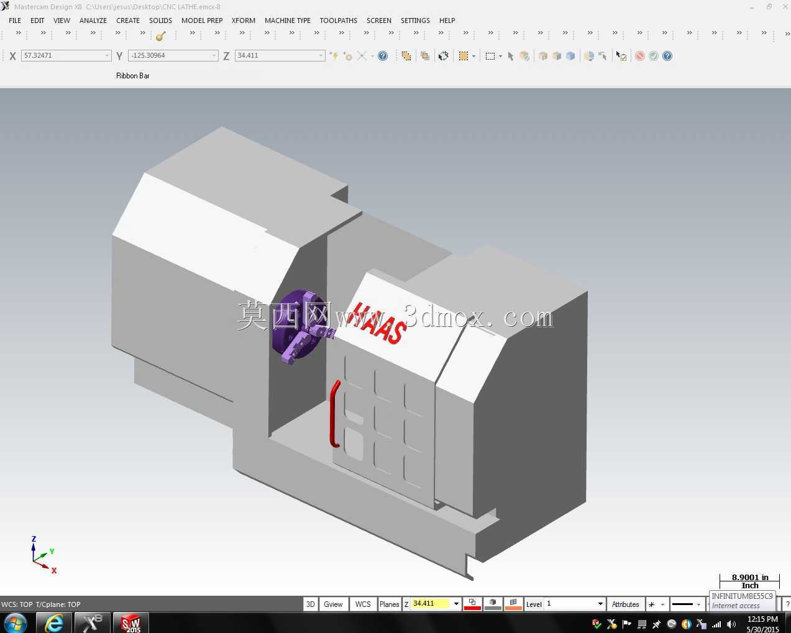Screen dimensions: 791x633
Task: Toggle the 3D mode status bar button
Action: [311, 604]
